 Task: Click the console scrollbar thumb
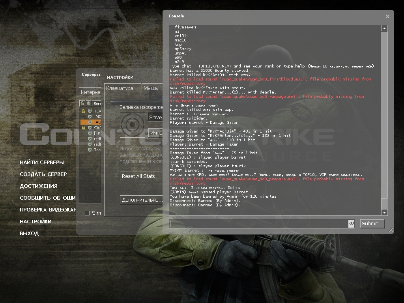pos(384,203)
